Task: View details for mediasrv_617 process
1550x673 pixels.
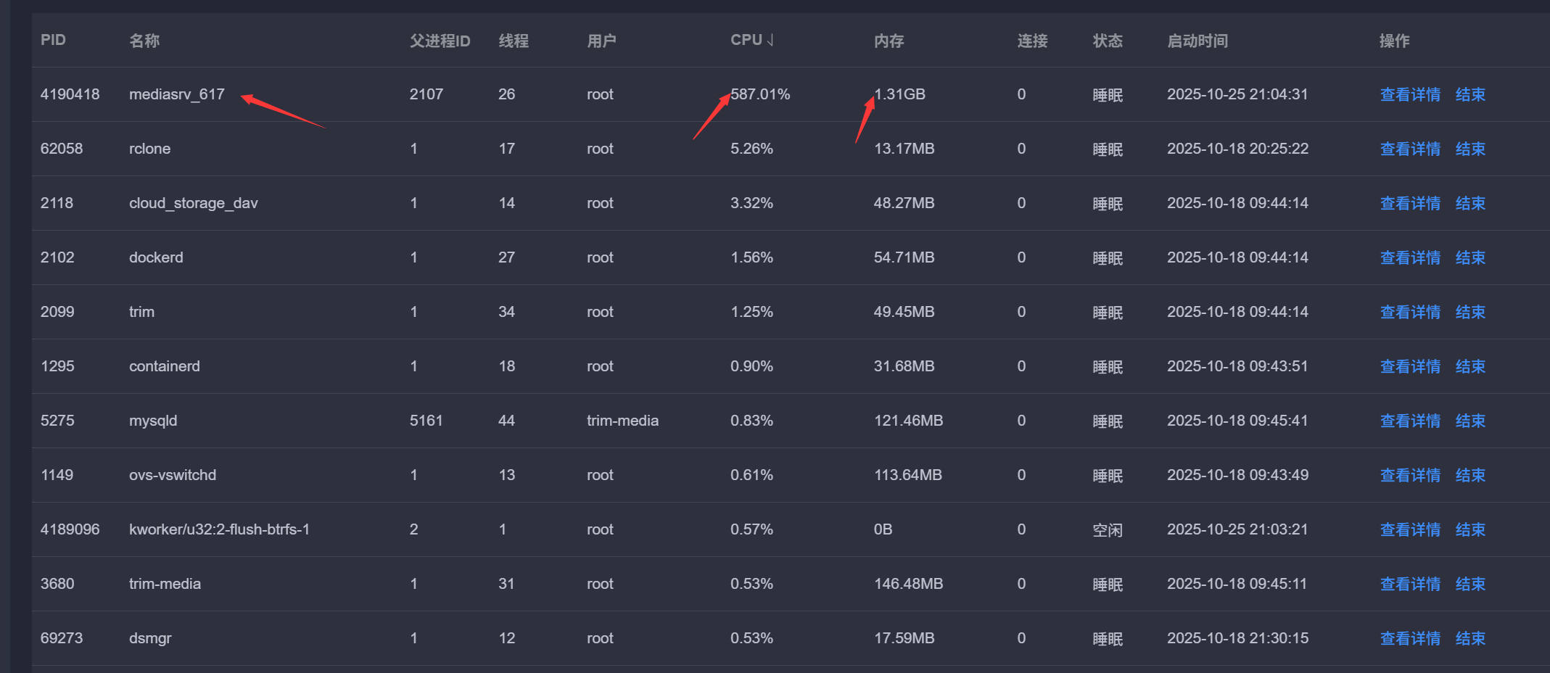Action: (1409, 95)
